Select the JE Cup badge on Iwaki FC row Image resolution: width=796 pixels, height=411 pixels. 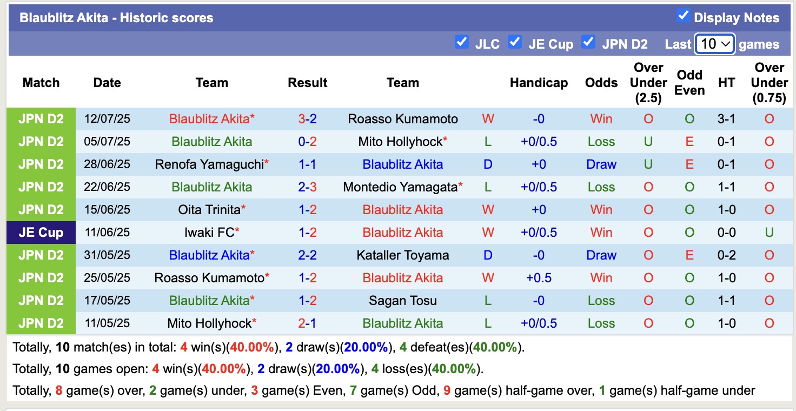coord(41,233)
